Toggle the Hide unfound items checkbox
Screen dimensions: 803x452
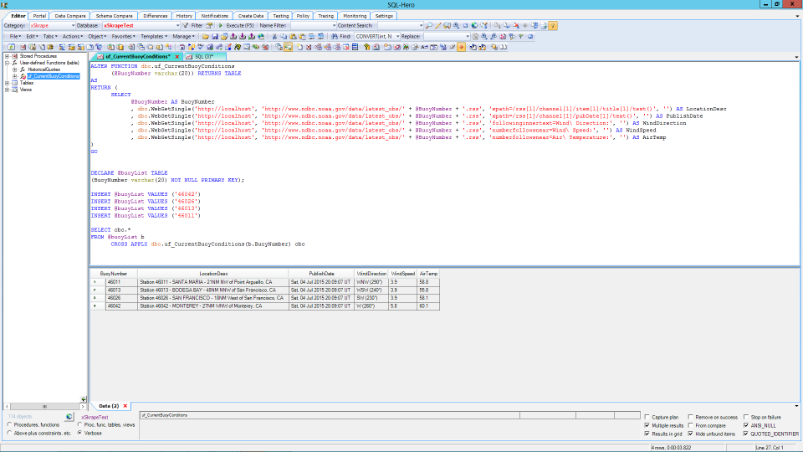pyautogui.click(x=691, y=434)
